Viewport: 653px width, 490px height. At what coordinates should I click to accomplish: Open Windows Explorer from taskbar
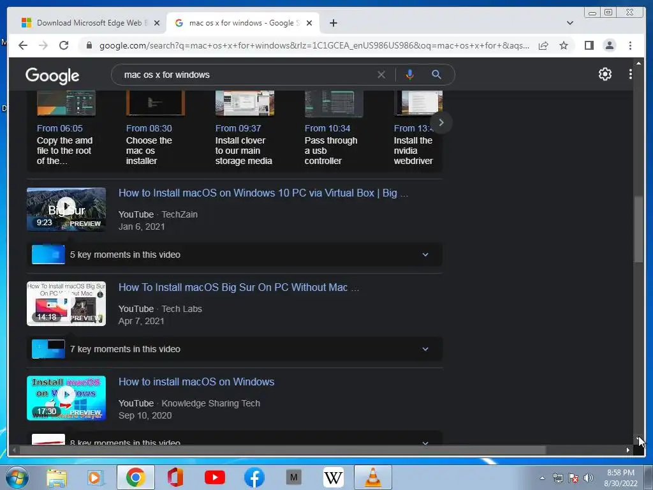tap(57, 477)
